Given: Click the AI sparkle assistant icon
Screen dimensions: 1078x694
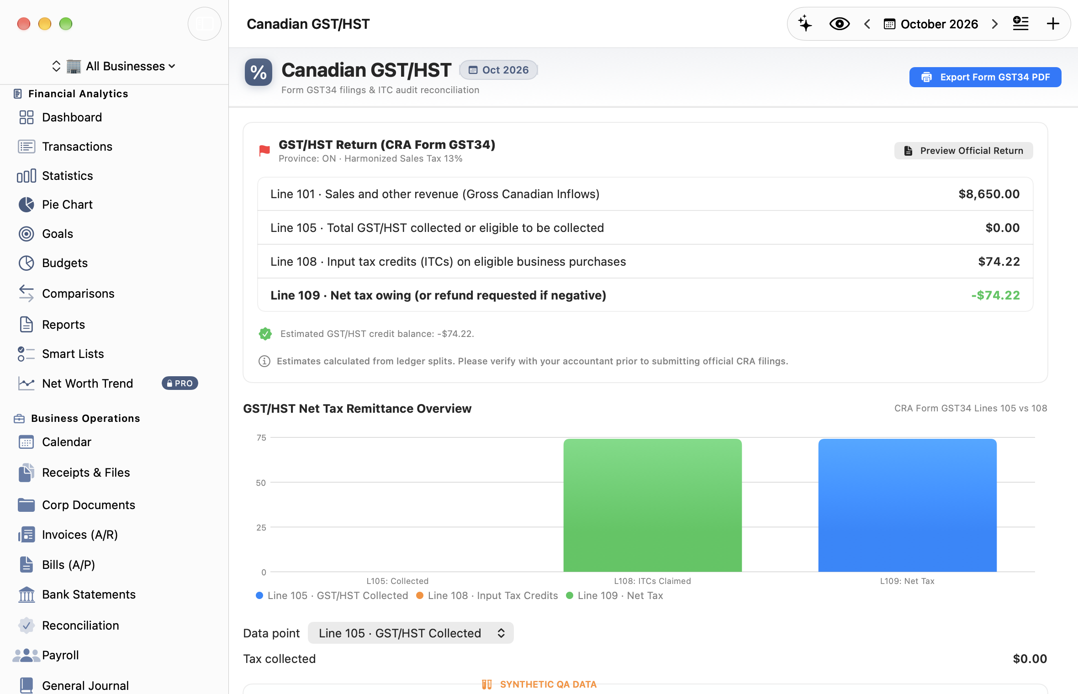Looking at the screenshot, I should tap(805, 24).
